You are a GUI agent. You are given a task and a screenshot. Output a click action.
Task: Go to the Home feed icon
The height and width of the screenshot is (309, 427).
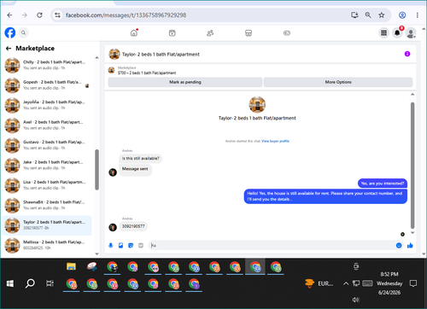tap(134, 33)
